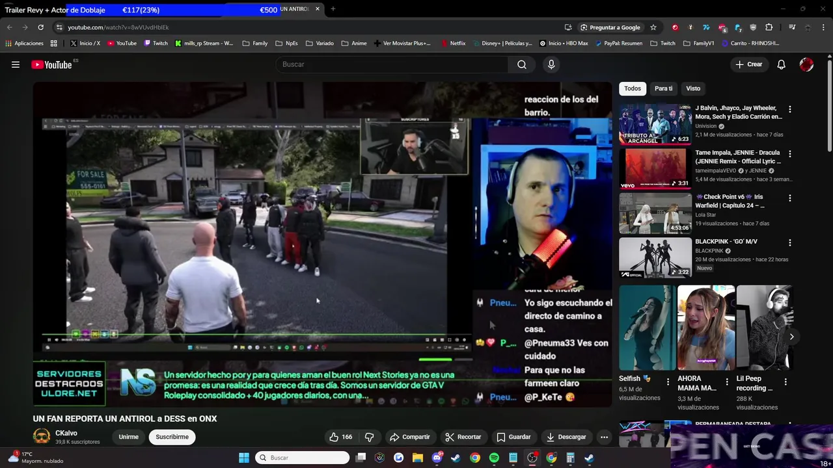This screenshot has height=468, width=833.
Task: Click the Windows taskbar Buscar field
Action: [x=302, y=458]
